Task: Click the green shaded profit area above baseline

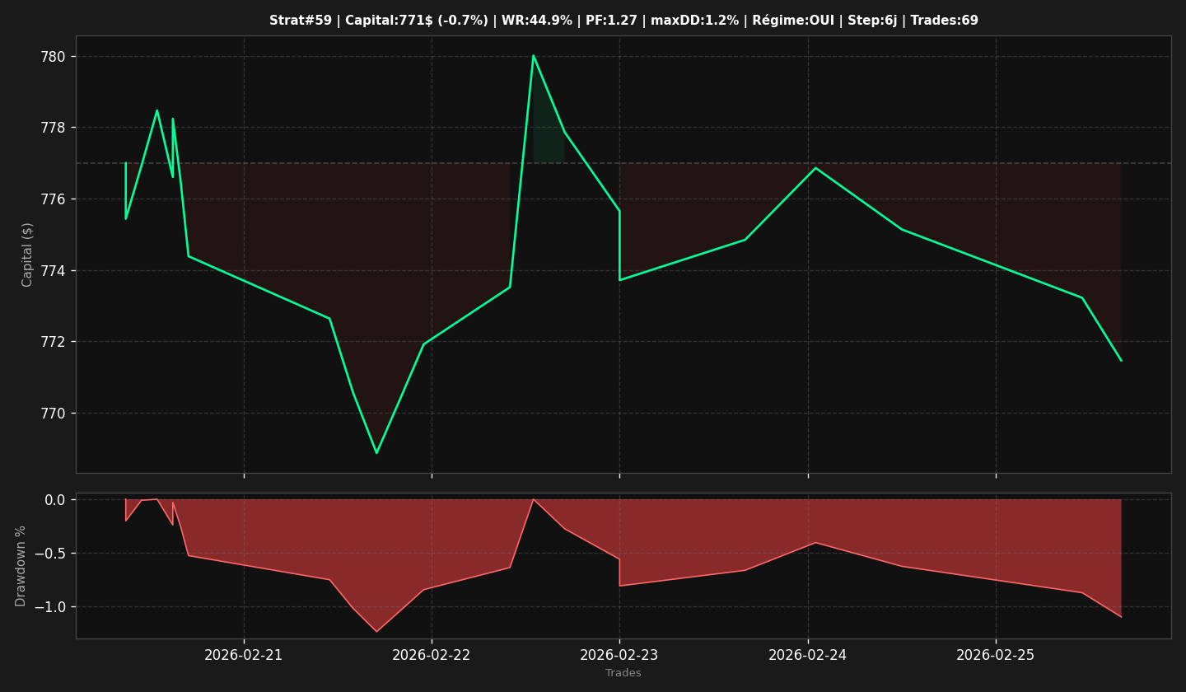Action: [x=548, y=132]
